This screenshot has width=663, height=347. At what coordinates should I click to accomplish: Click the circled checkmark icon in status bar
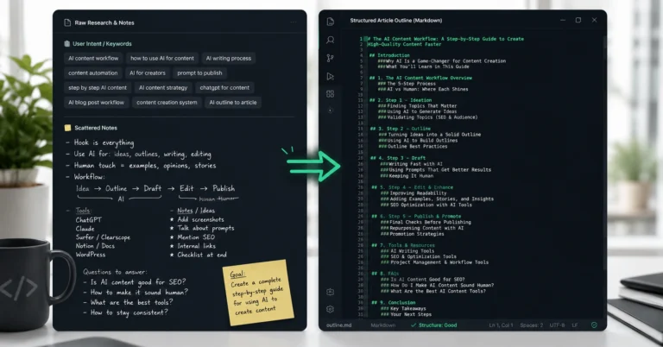point(594,325)
